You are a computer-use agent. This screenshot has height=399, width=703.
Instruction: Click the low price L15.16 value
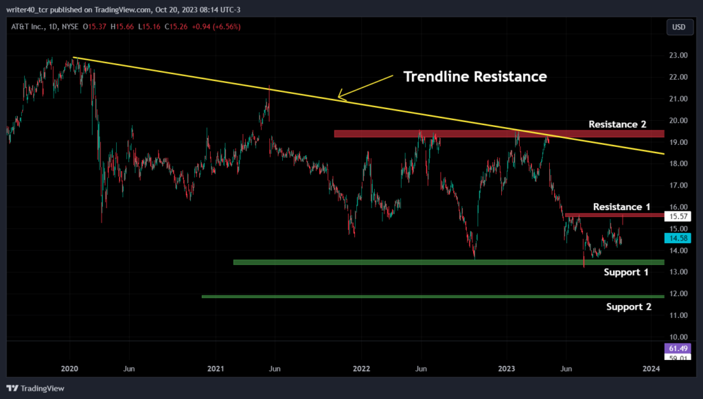(149, 27)
